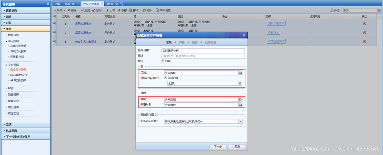Collapse the 策略 menu section
The image size is (383, 155).
tap(26, 29)
